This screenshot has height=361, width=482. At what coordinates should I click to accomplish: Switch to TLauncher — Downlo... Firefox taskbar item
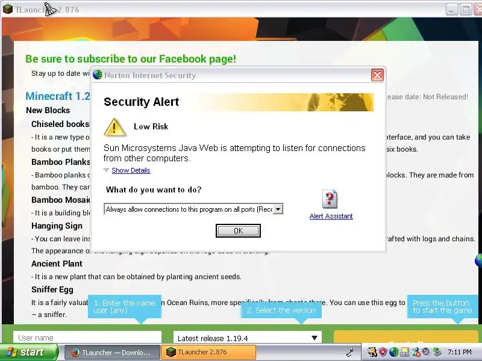(112, 353)
